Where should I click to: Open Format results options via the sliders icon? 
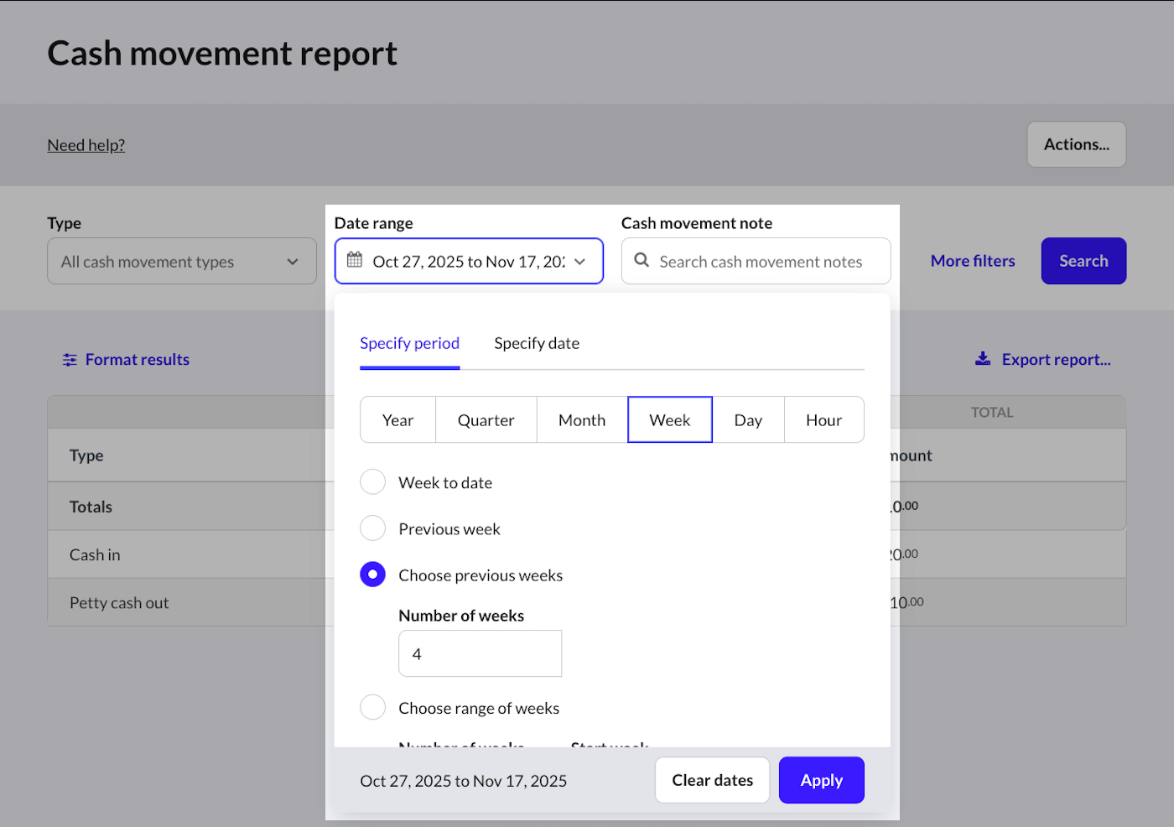(69, 359)
